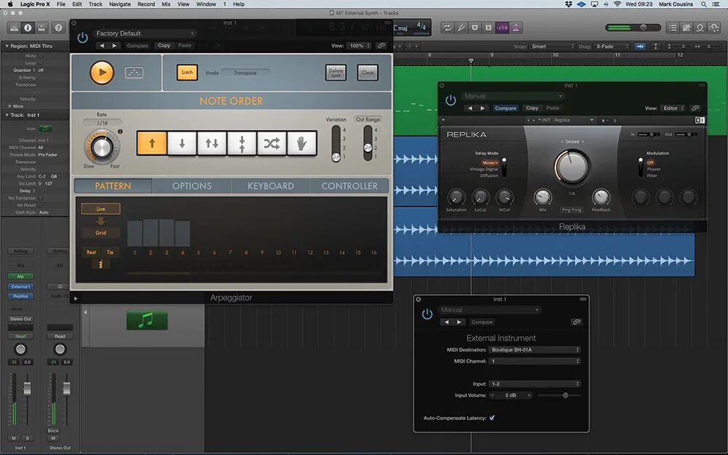Viewport: 728px width, 455px height.
Task: Open the Tuner icon
Action: (461, 28)
